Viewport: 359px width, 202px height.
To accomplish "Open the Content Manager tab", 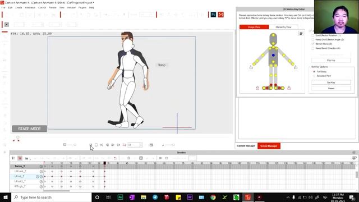I will pyautogui.click(x=246, y=146).
